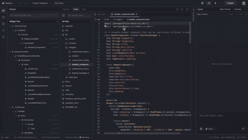
Task: Click the hammer build icon above editor
Action: (187, 9)
